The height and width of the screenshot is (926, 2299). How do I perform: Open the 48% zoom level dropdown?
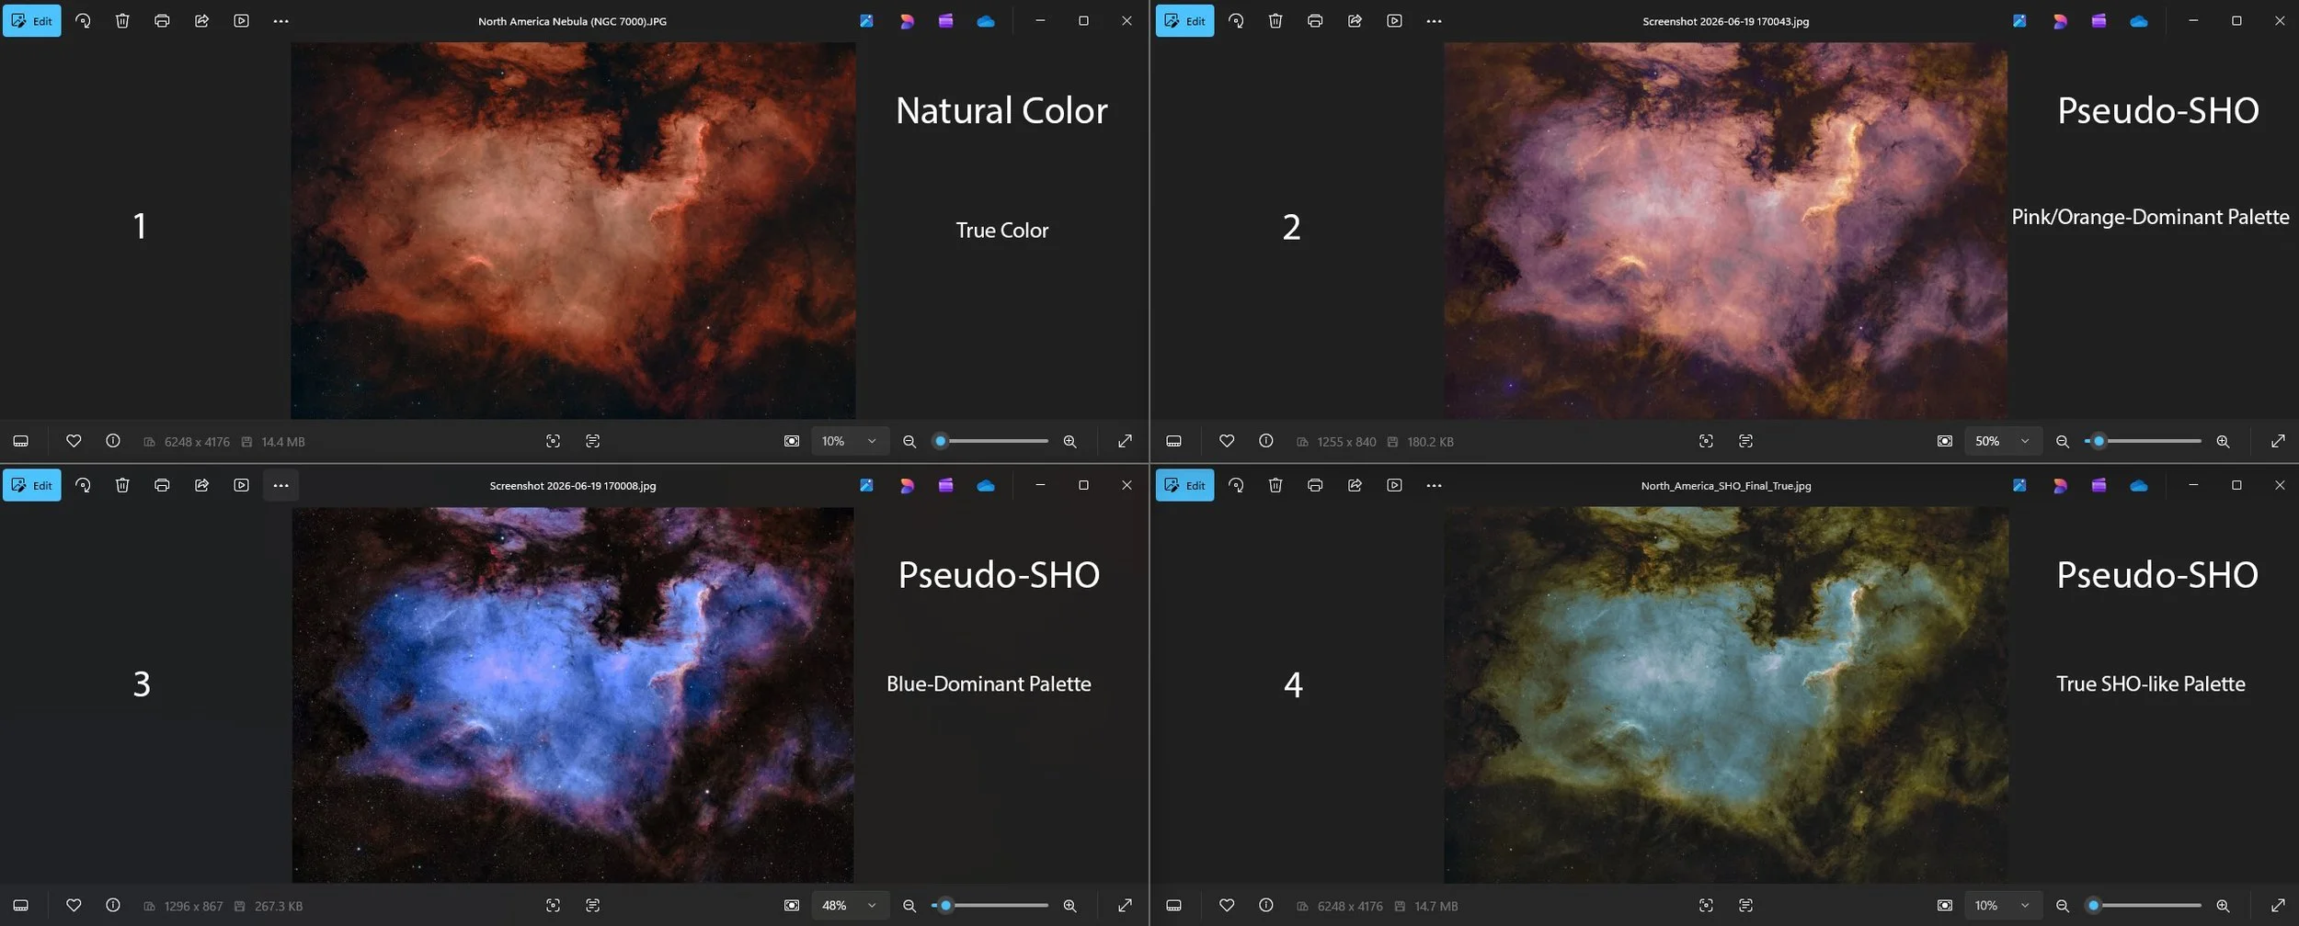point(850,905)
